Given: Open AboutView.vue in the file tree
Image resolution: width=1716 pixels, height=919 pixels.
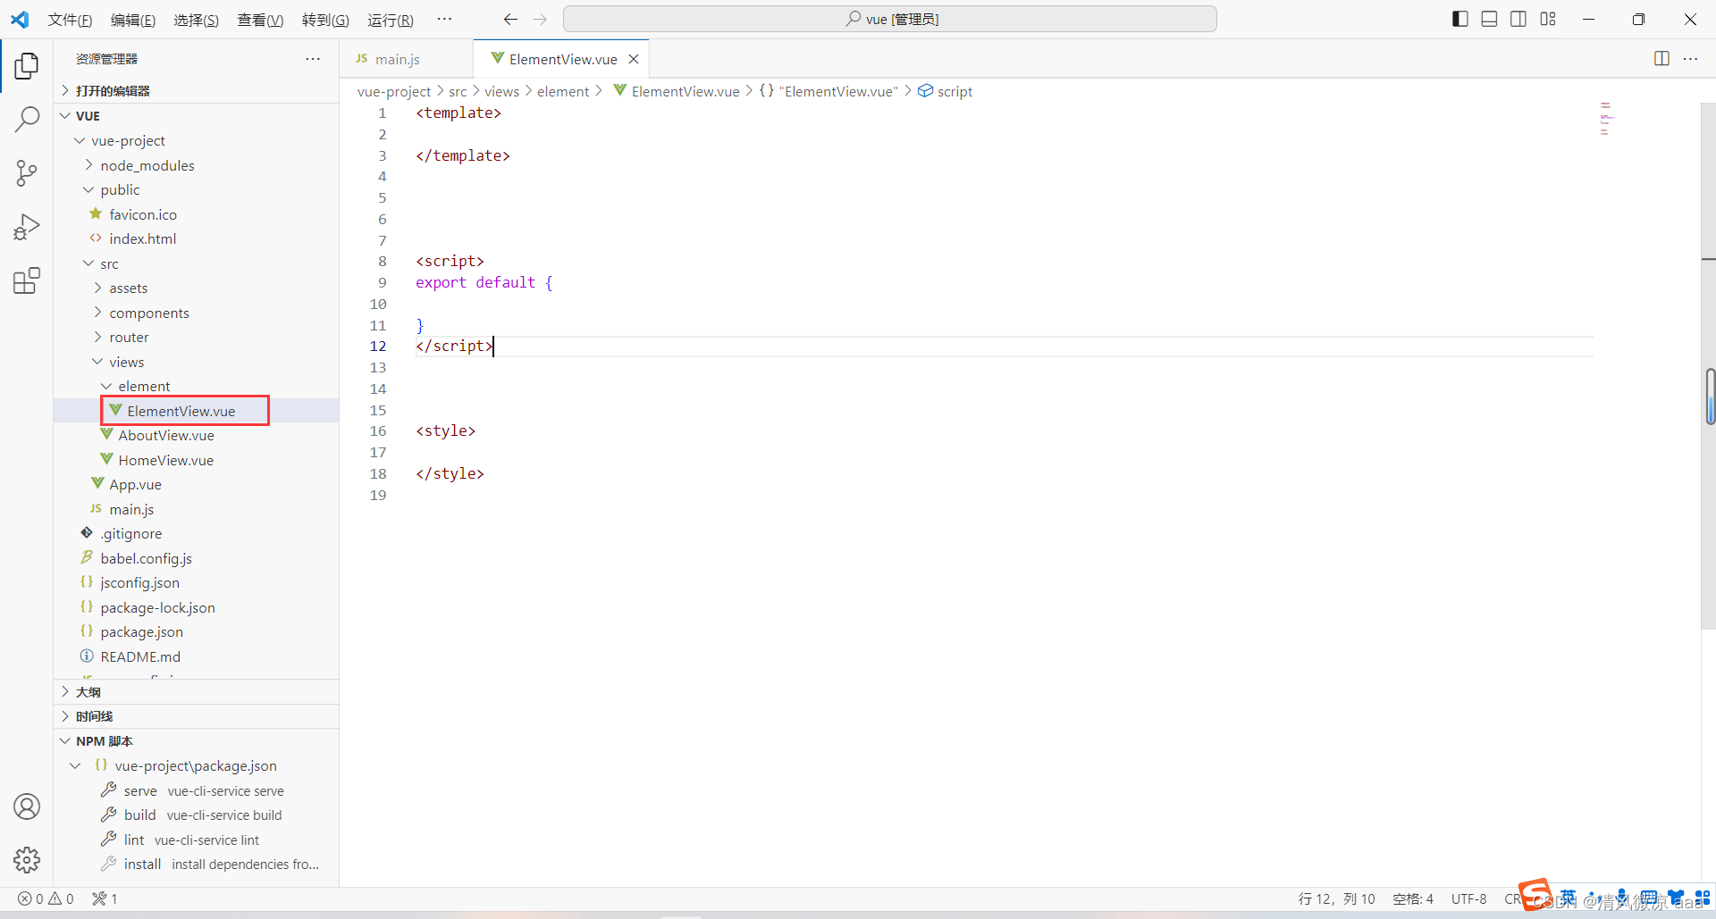Looking at the screenshot, I should pyautogui.click(x=166, y=435).
